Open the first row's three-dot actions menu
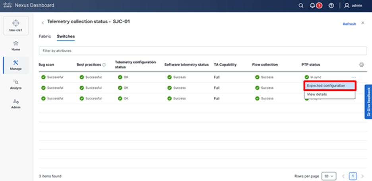Image resolution: width=372 pixels, height=181 pixels. [354, 77]
